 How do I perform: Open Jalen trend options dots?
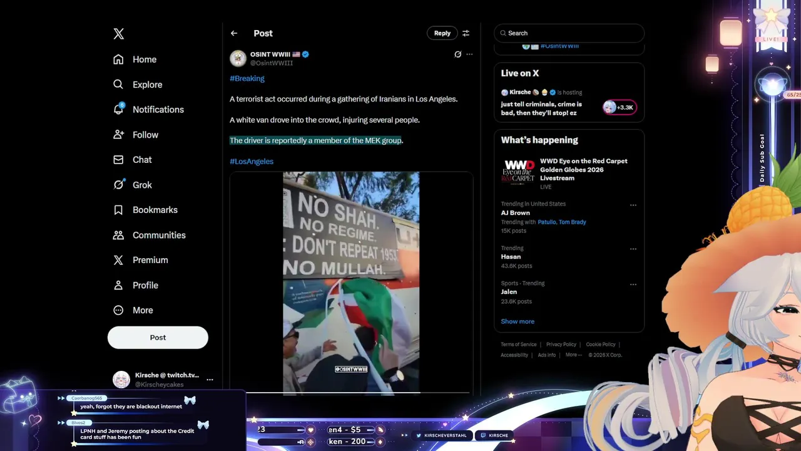click(x=633, y=284)
